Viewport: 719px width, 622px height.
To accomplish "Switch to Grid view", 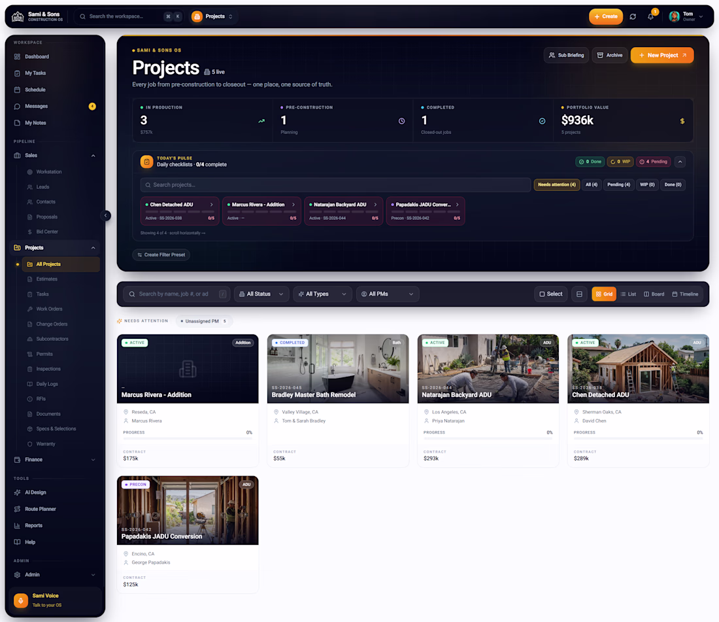I will click(x=604, y=294).
